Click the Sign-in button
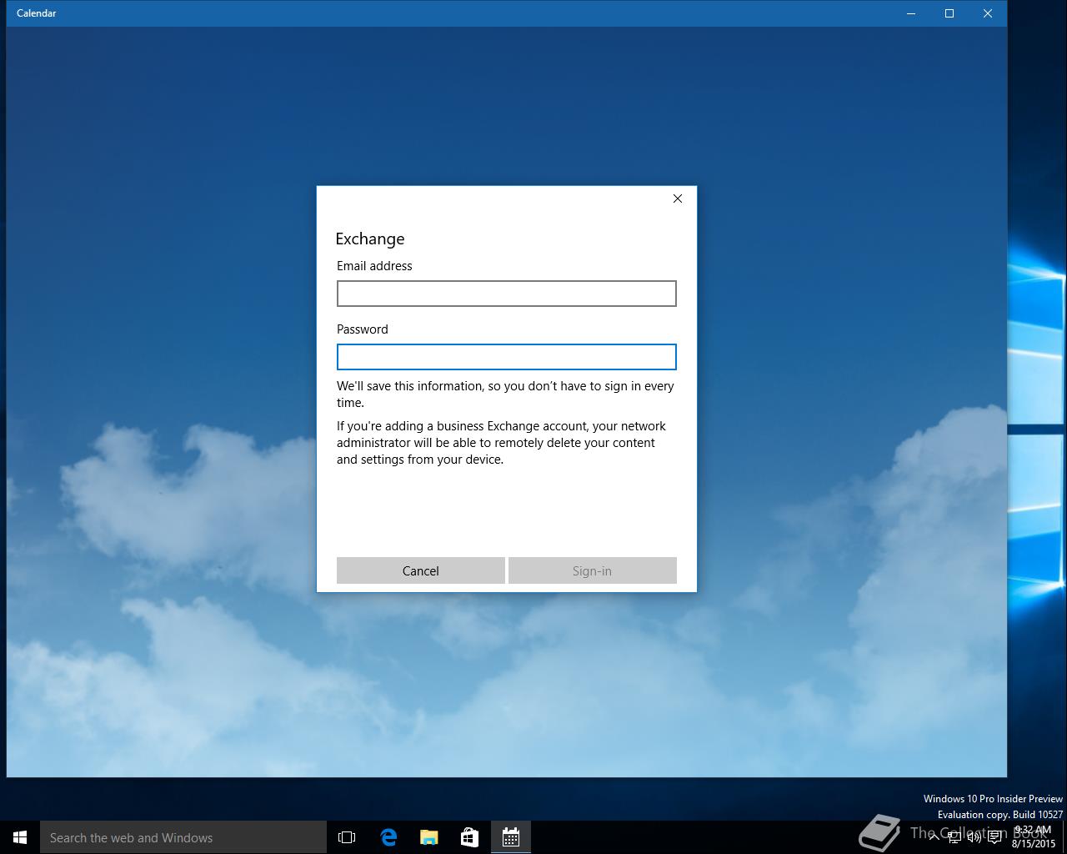1067x854 pixels. tap(592, 570)
